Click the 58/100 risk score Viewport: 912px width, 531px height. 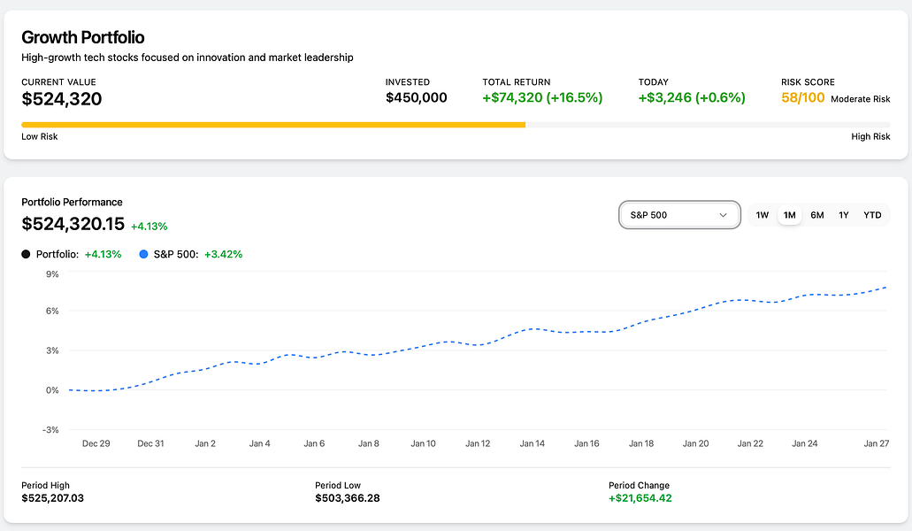(x=803, y=98)
